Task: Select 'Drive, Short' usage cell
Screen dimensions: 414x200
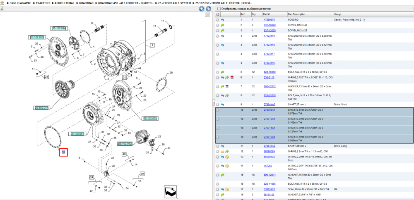Action: coord(340,105)
